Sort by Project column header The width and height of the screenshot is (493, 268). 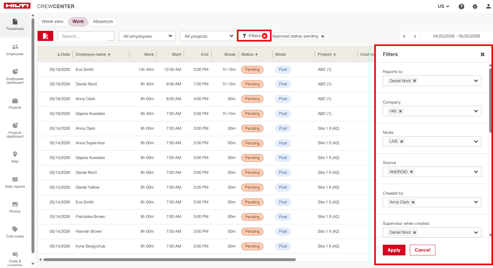tap(327, 54)
